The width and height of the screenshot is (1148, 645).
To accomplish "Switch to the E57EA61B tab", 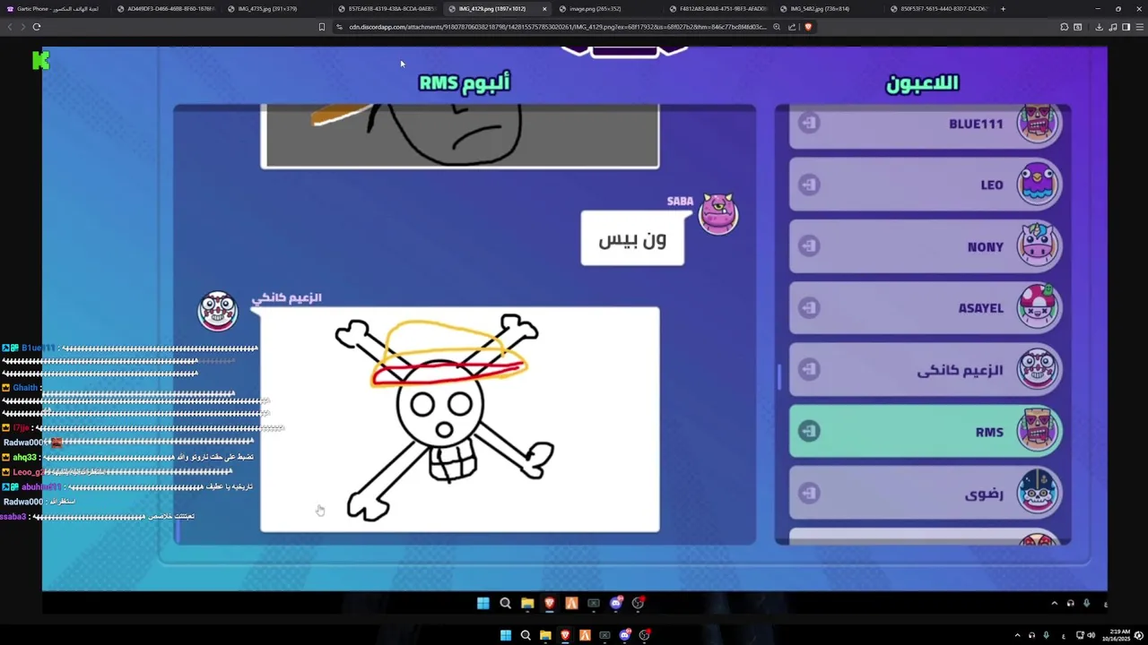I will tap(385, 9).
